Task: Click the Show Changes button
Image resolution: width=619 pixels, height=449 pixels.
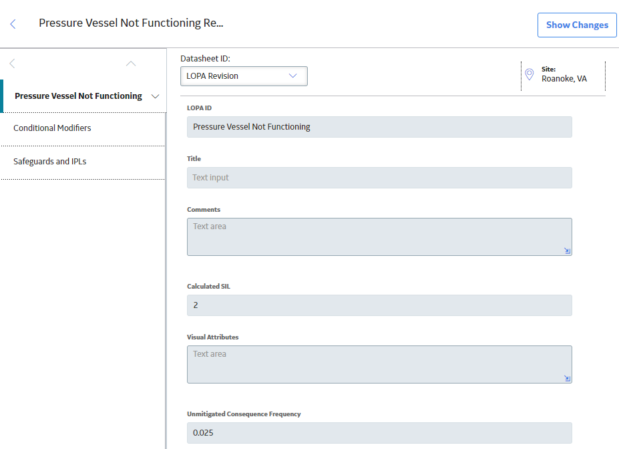Action: coord(577,25)
